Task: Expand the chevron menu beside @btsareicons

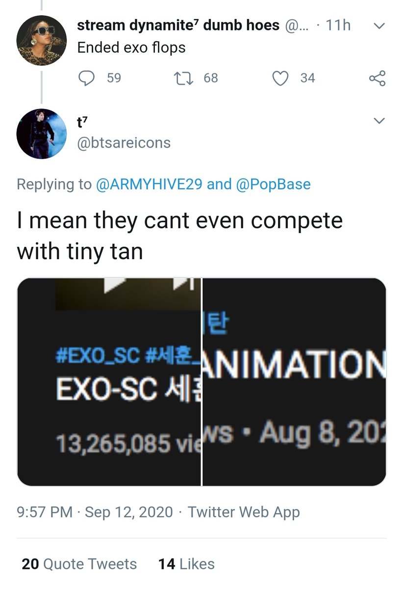Action: pyautogui.click(x=379, y=121)
